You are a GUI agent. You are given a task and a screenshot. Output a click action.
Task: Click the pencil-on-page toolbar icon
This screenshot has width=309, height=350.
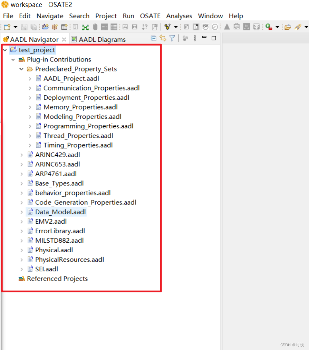click(155, 27)
